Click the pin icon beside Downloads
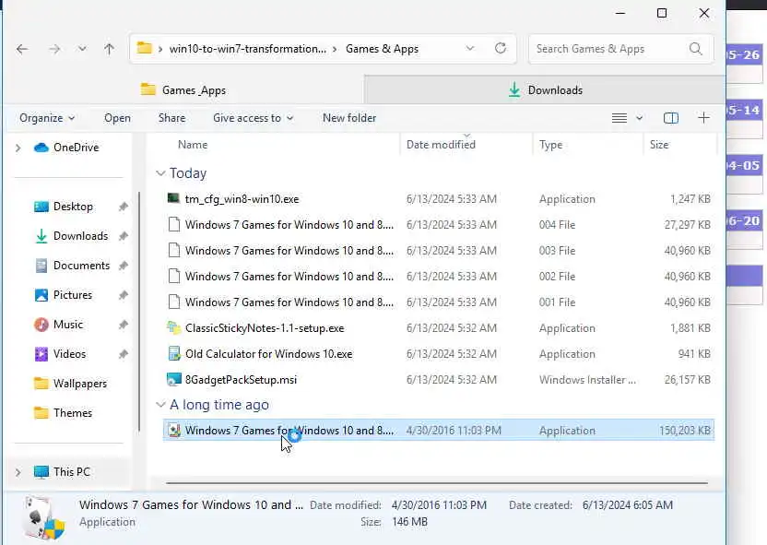The image size is (767, 545). pos(124,236)
